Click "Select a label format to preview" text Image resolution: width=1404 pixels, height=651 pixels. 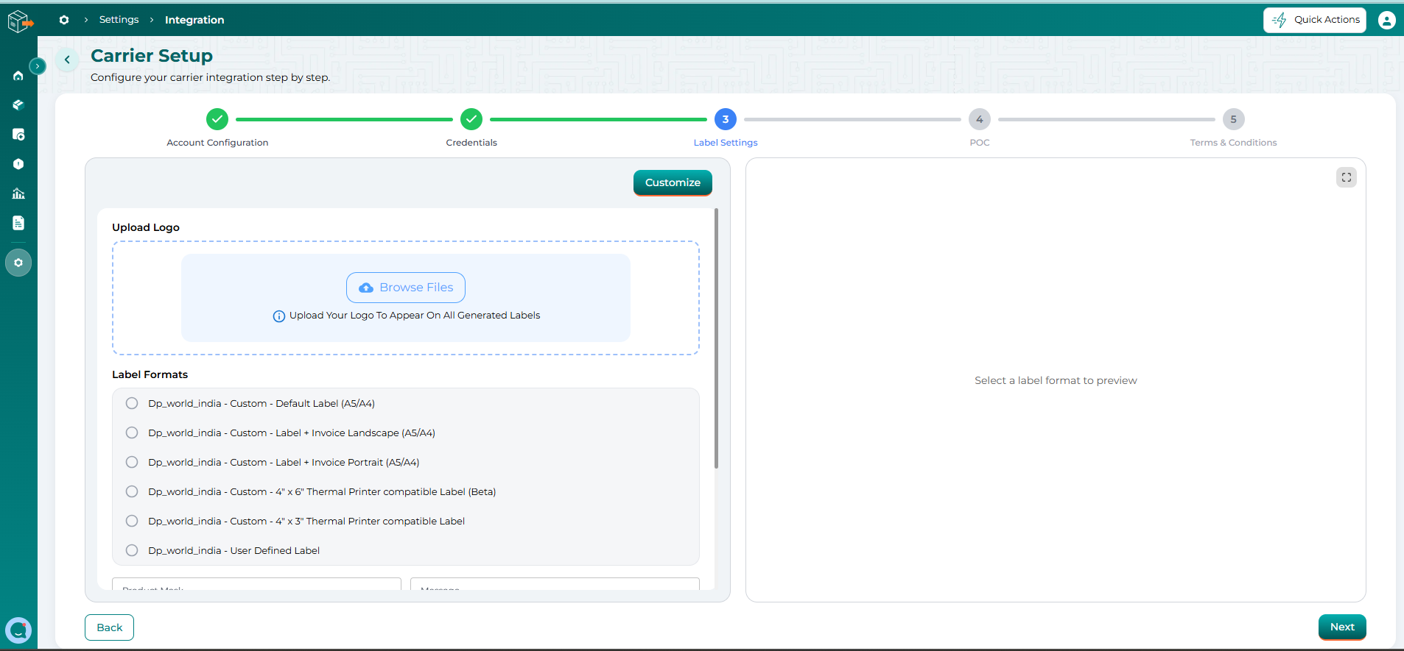[1056, 380]
